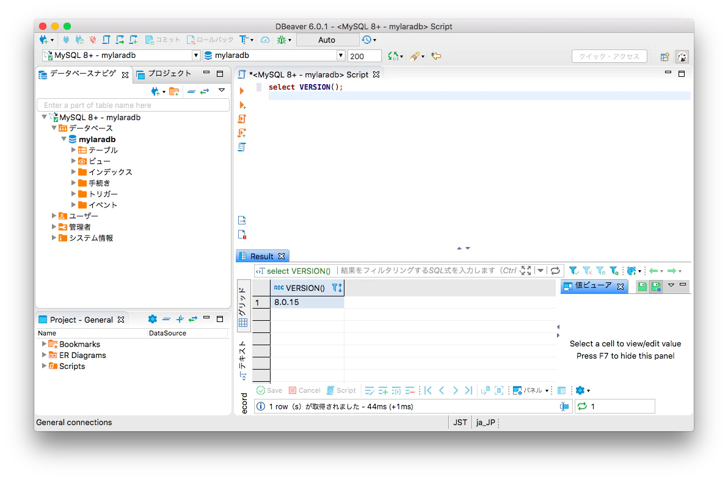Click the ロールバック (Rollback) button

(210, 40)
